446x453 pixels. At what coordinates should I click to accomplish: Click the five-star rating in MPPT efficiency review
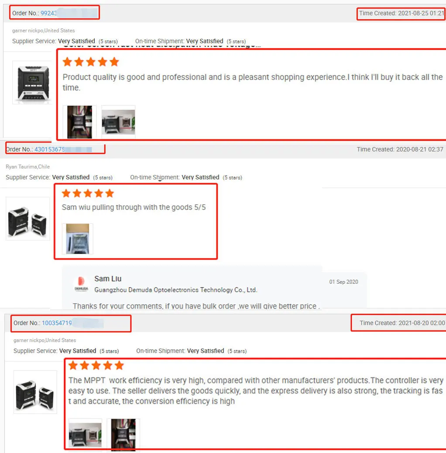pyautogui.click(x=96, y=365)
